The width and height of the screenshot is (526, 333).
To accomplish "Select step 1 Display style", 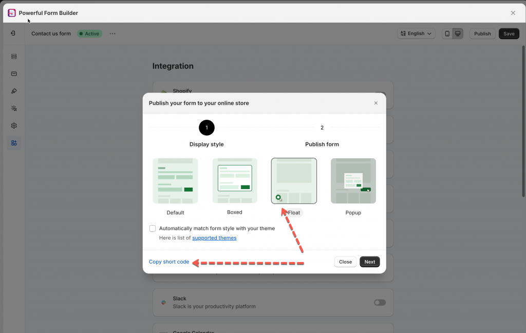I will (206, 128).
